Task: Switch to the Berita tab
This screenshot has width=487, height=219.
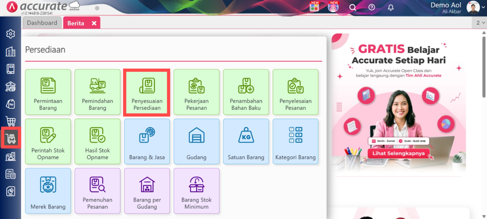Action: pos(76,23)
